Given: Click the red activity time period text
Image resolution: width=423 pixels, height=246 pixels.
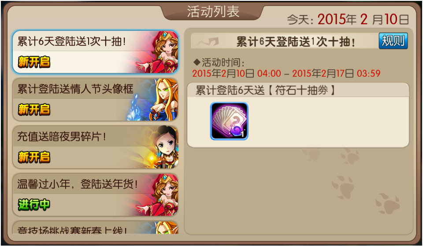Looking at the screenshot, I should coord(286,74).
